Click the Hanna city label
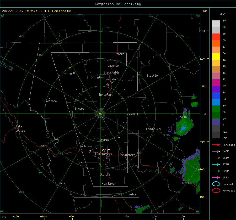The height and width of the screenshot is (220, 236). [x=183, y=117]
